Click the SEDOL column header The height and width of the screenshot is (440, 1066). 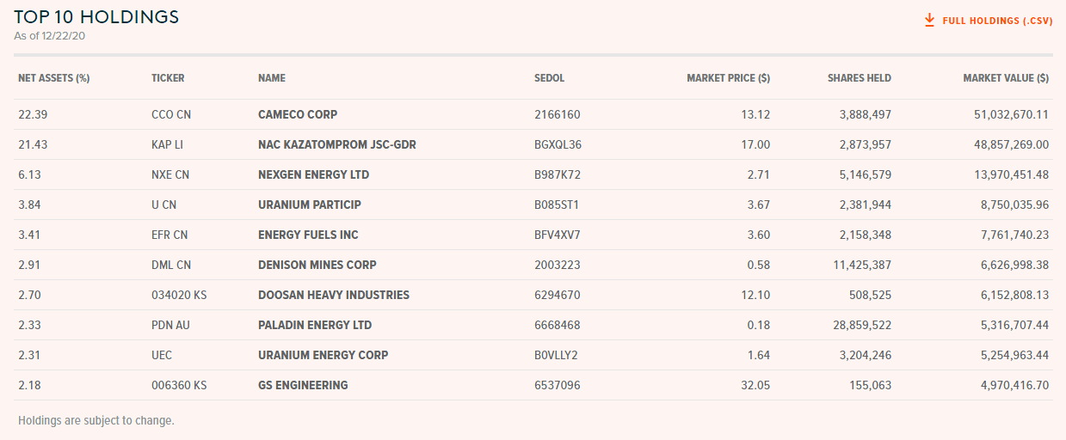tap(549, 78)
